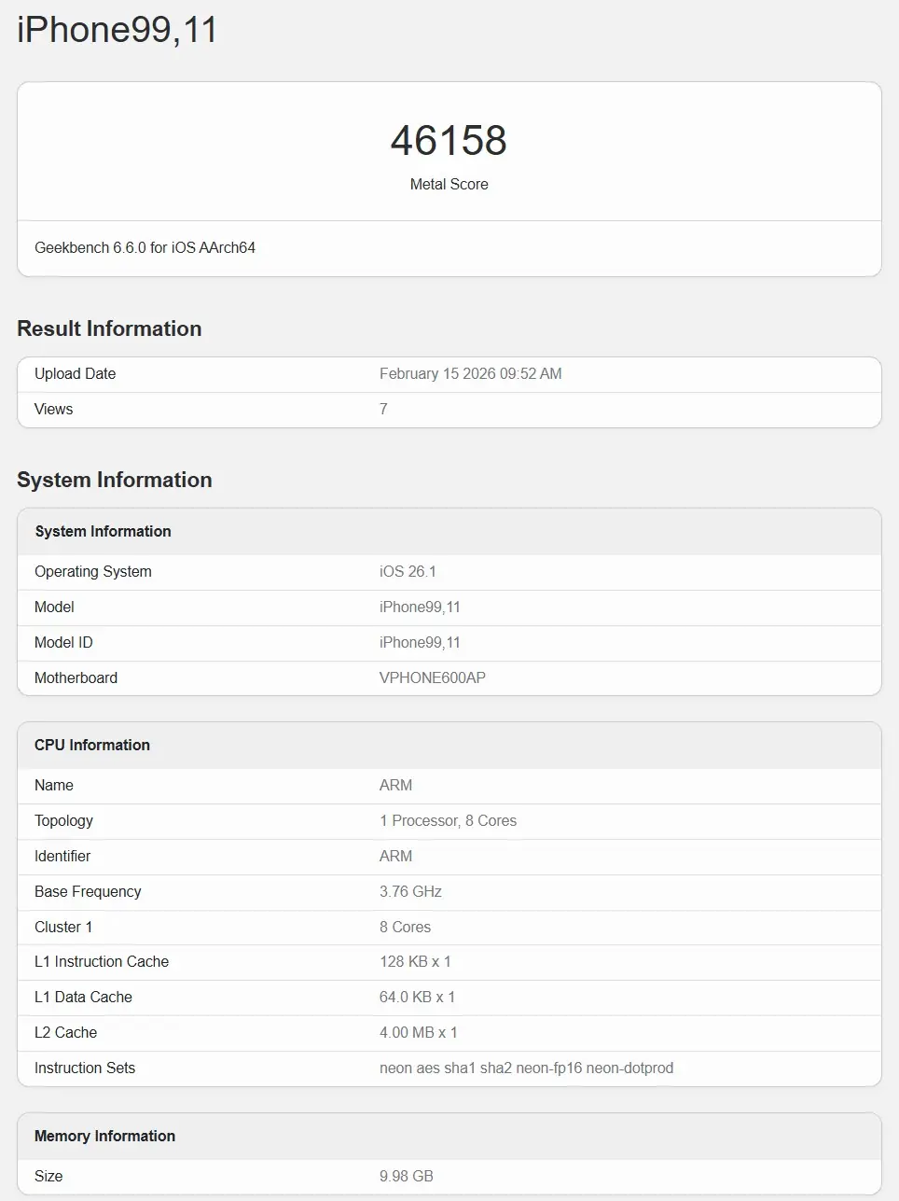Select the iOS 26.1 operating system value

pos(408,572)
